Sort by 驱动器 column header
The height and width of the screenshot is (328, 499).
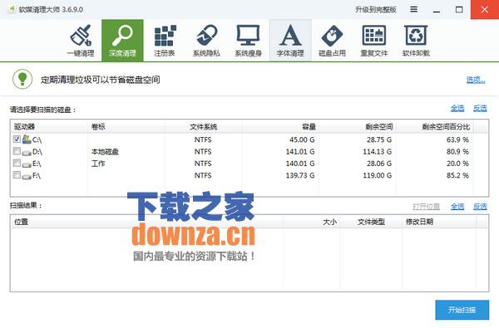(x=49, y=126)
